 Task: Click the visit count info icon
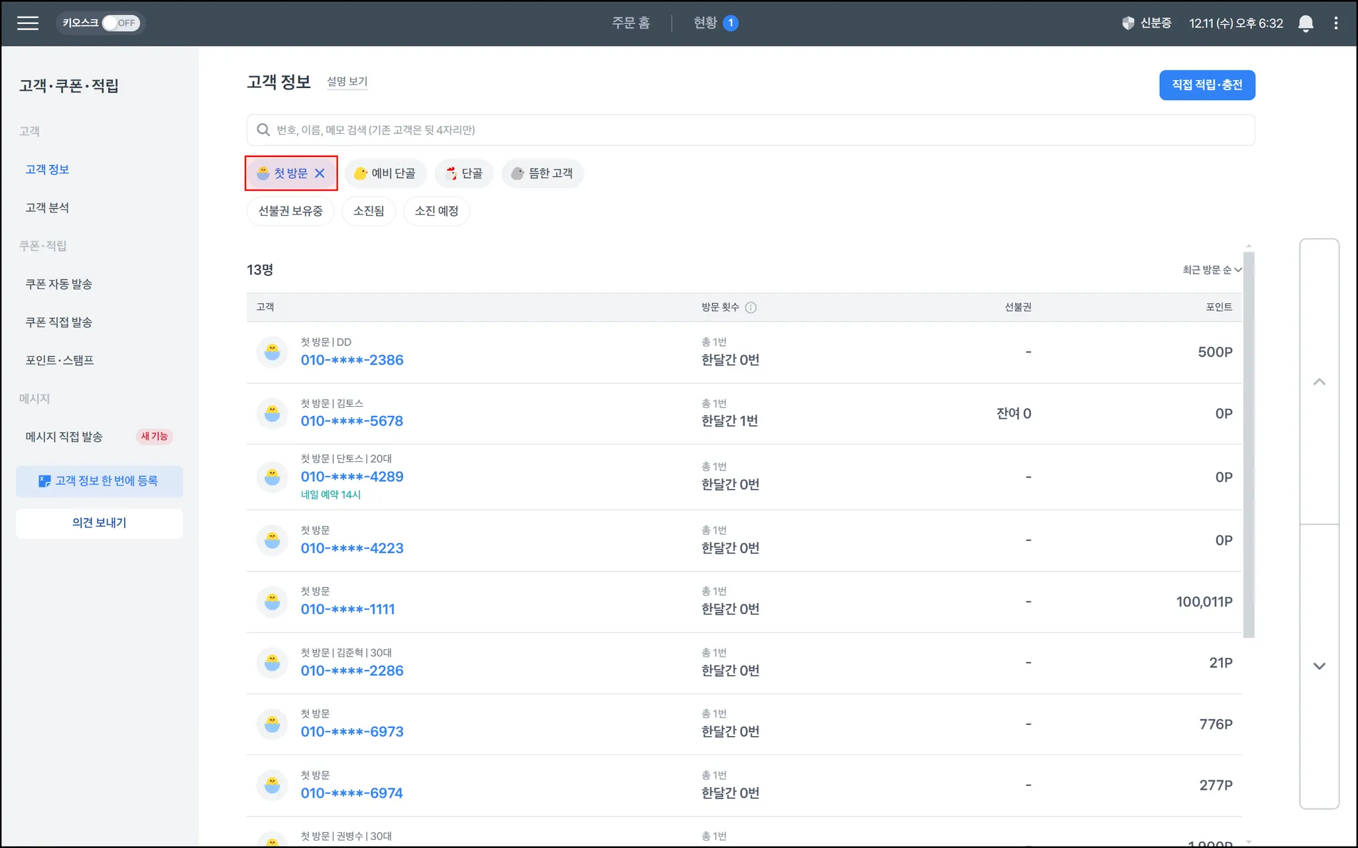(751, 307)
